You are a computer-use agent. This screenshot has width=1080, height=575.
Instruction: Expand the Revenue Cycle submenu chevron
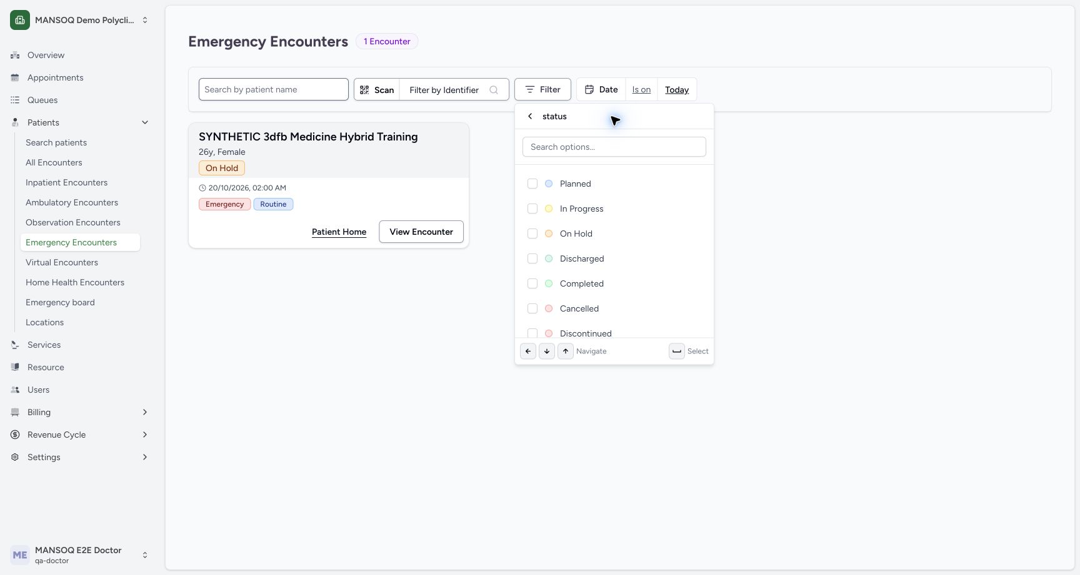145,435
